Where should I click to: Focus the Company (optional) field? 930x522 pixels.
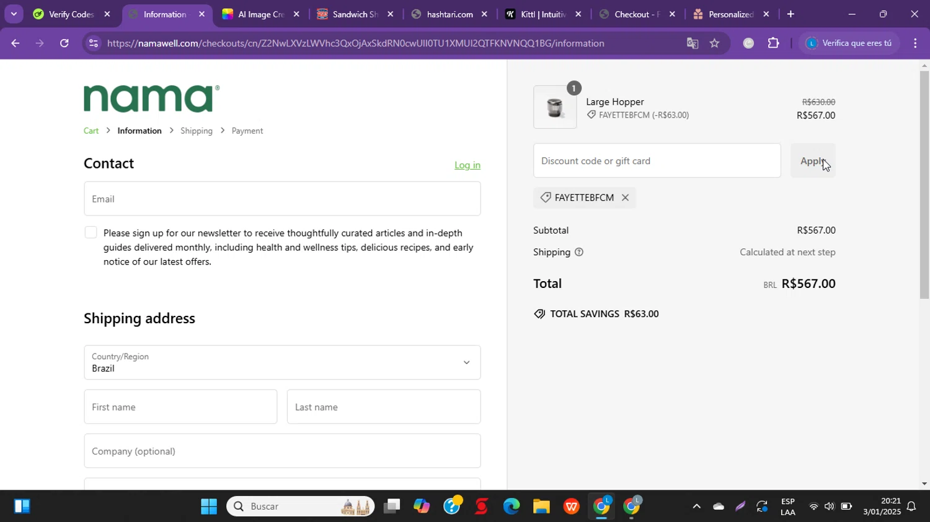click(x=282, y=451)
